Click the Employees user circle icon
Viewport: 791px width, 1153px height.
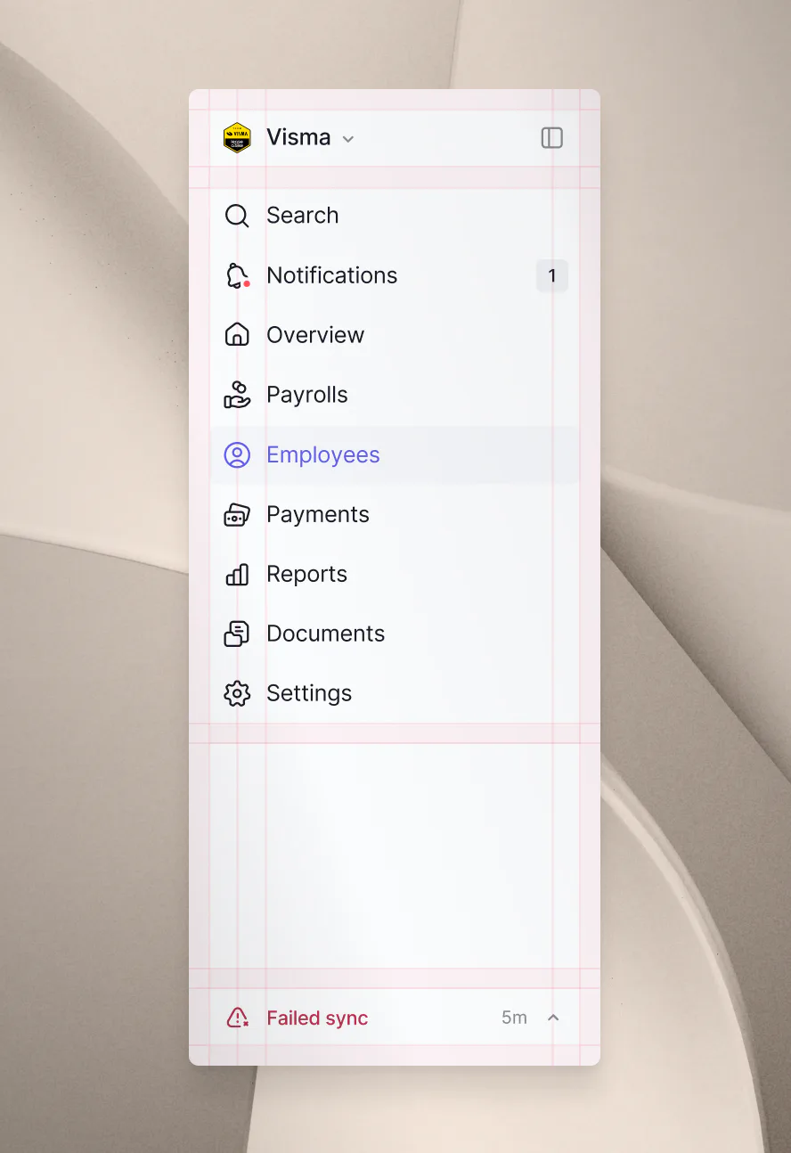[237, 454]
